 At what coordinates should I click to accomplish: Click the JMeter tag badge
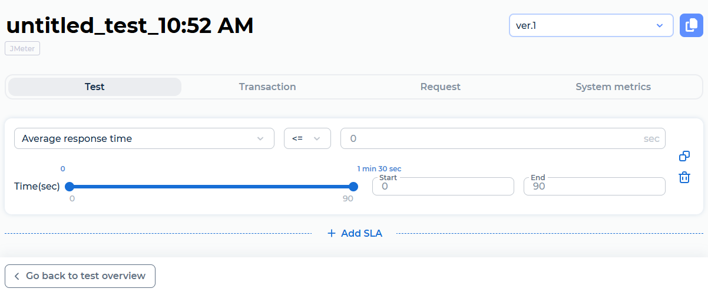[22, 48]
